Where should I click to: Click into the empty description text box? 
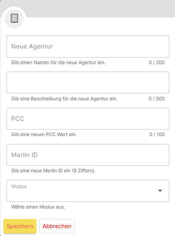point(88,82)
